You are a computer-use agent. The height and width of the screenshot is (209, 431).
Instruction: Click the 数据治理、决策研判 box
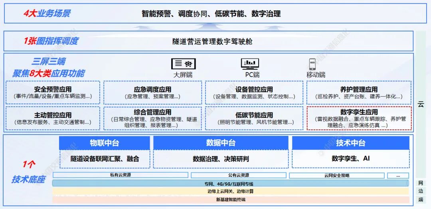[221, 159]
